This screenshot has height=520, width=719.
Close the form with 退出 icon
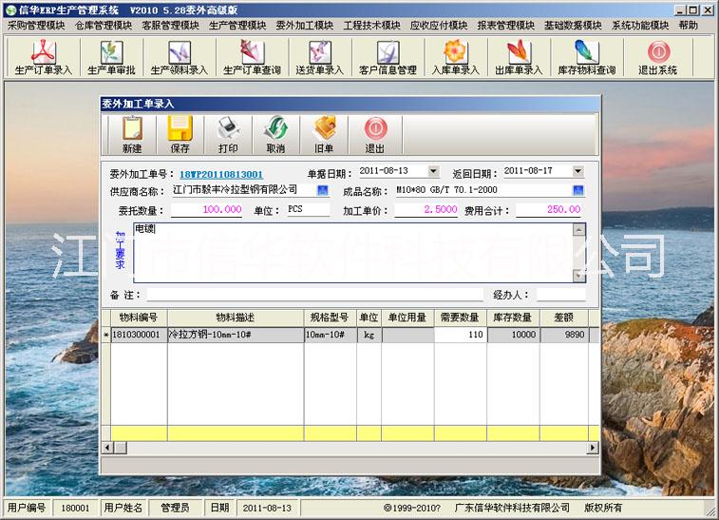coord(374,134)
